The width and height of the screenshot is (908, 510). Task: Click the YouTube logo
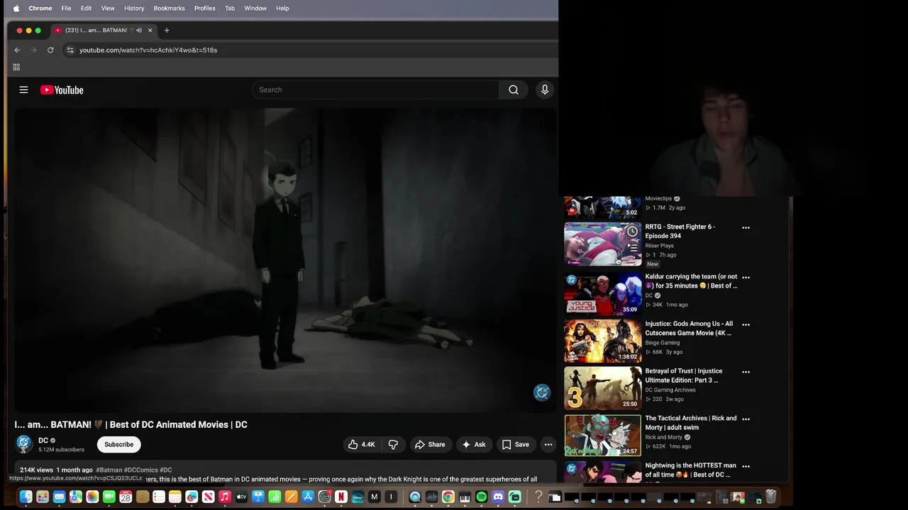pyautogui.click(x=62, y=90)
